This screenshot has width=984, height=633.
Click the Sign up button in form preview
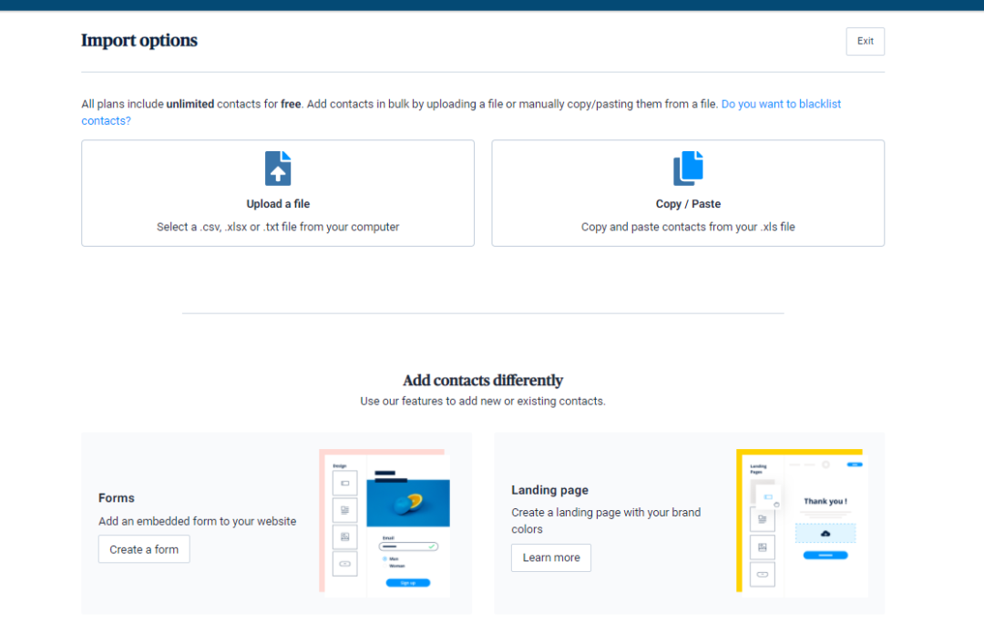click(x=408, y=583)
